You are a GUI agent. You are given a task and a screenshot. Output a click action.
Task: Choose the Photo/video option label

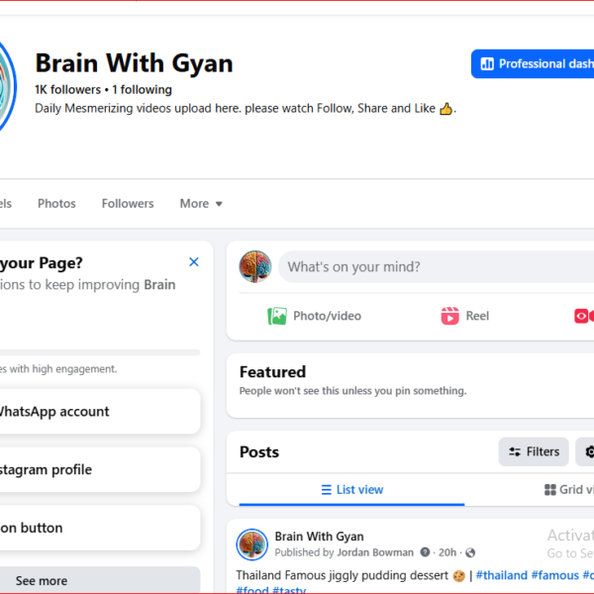[328, 316]
